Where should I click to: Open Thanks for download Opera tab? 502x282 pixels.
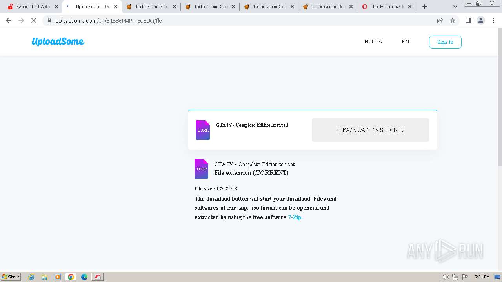[386, 7]
